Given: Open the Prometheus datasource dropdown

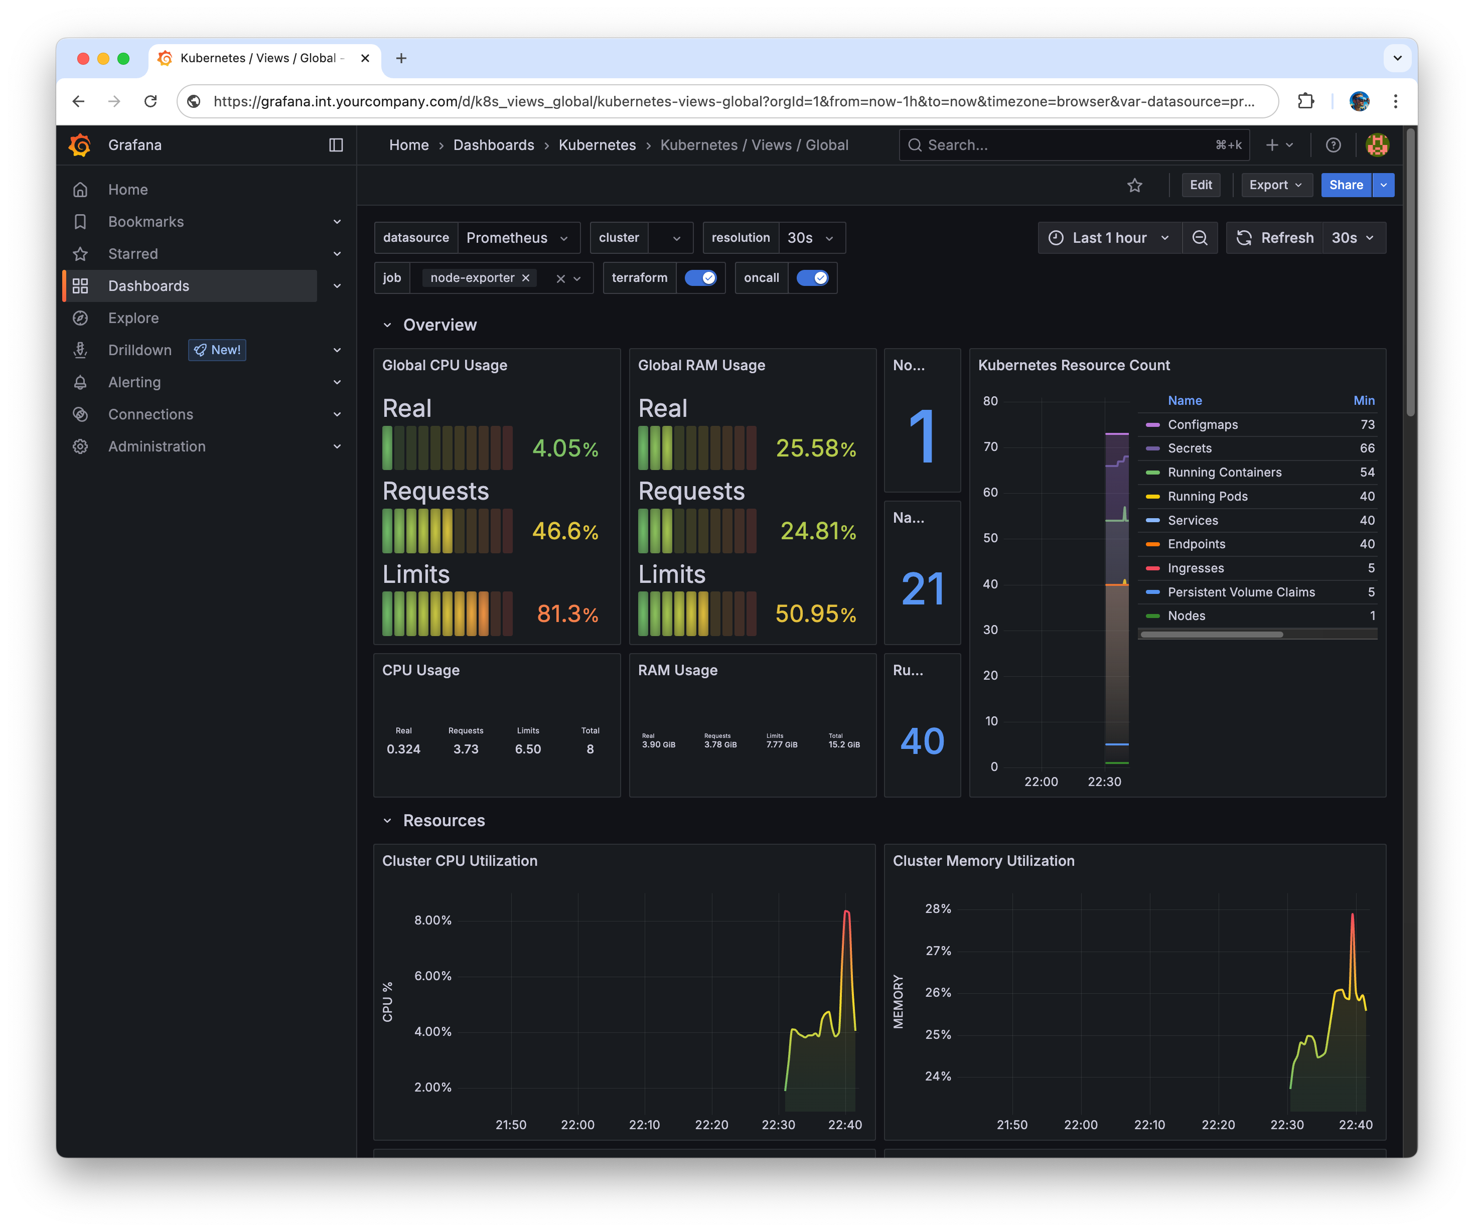Looking at the screenshot, I should click(x=518, y=237).
